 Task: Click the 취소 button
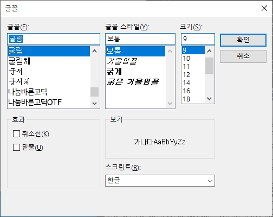pos(243,56)
